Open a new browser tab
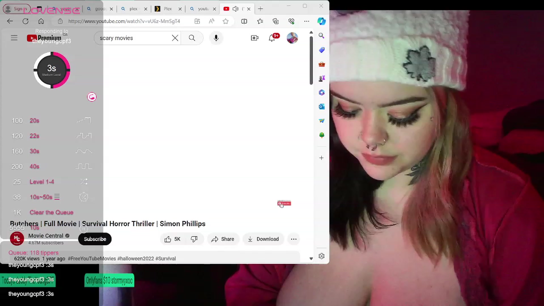This screenshot has width=544, height=306. (x=261, y=9)
